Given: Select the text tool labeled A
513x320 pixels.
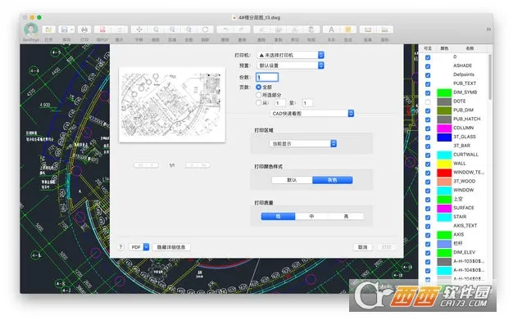Looking at the screenshot, I should 331,29.
